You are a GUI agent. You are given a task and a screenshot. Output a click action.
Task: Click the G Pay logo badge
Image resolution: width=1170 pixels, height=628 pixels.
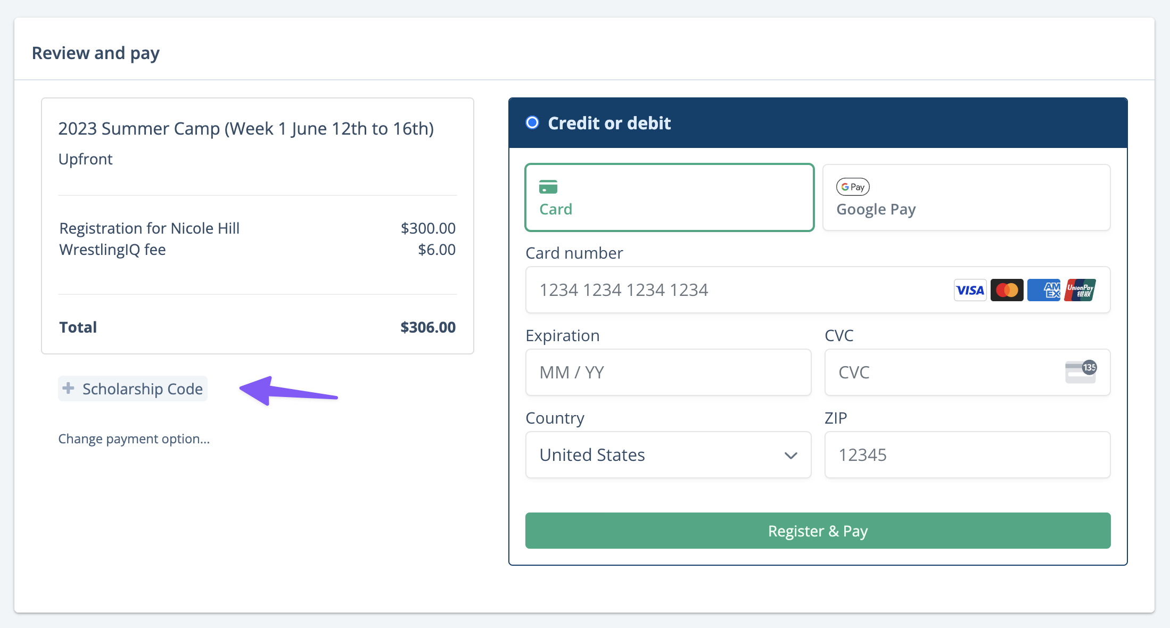tap(853, 187)
